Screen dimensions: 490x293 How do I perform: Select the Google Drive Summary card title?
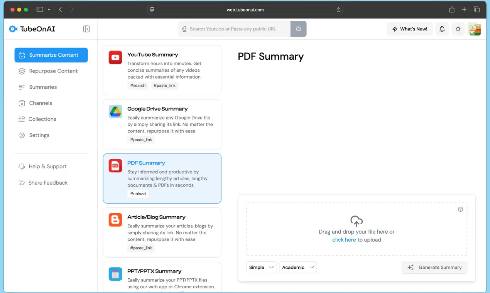coord(157,109)
